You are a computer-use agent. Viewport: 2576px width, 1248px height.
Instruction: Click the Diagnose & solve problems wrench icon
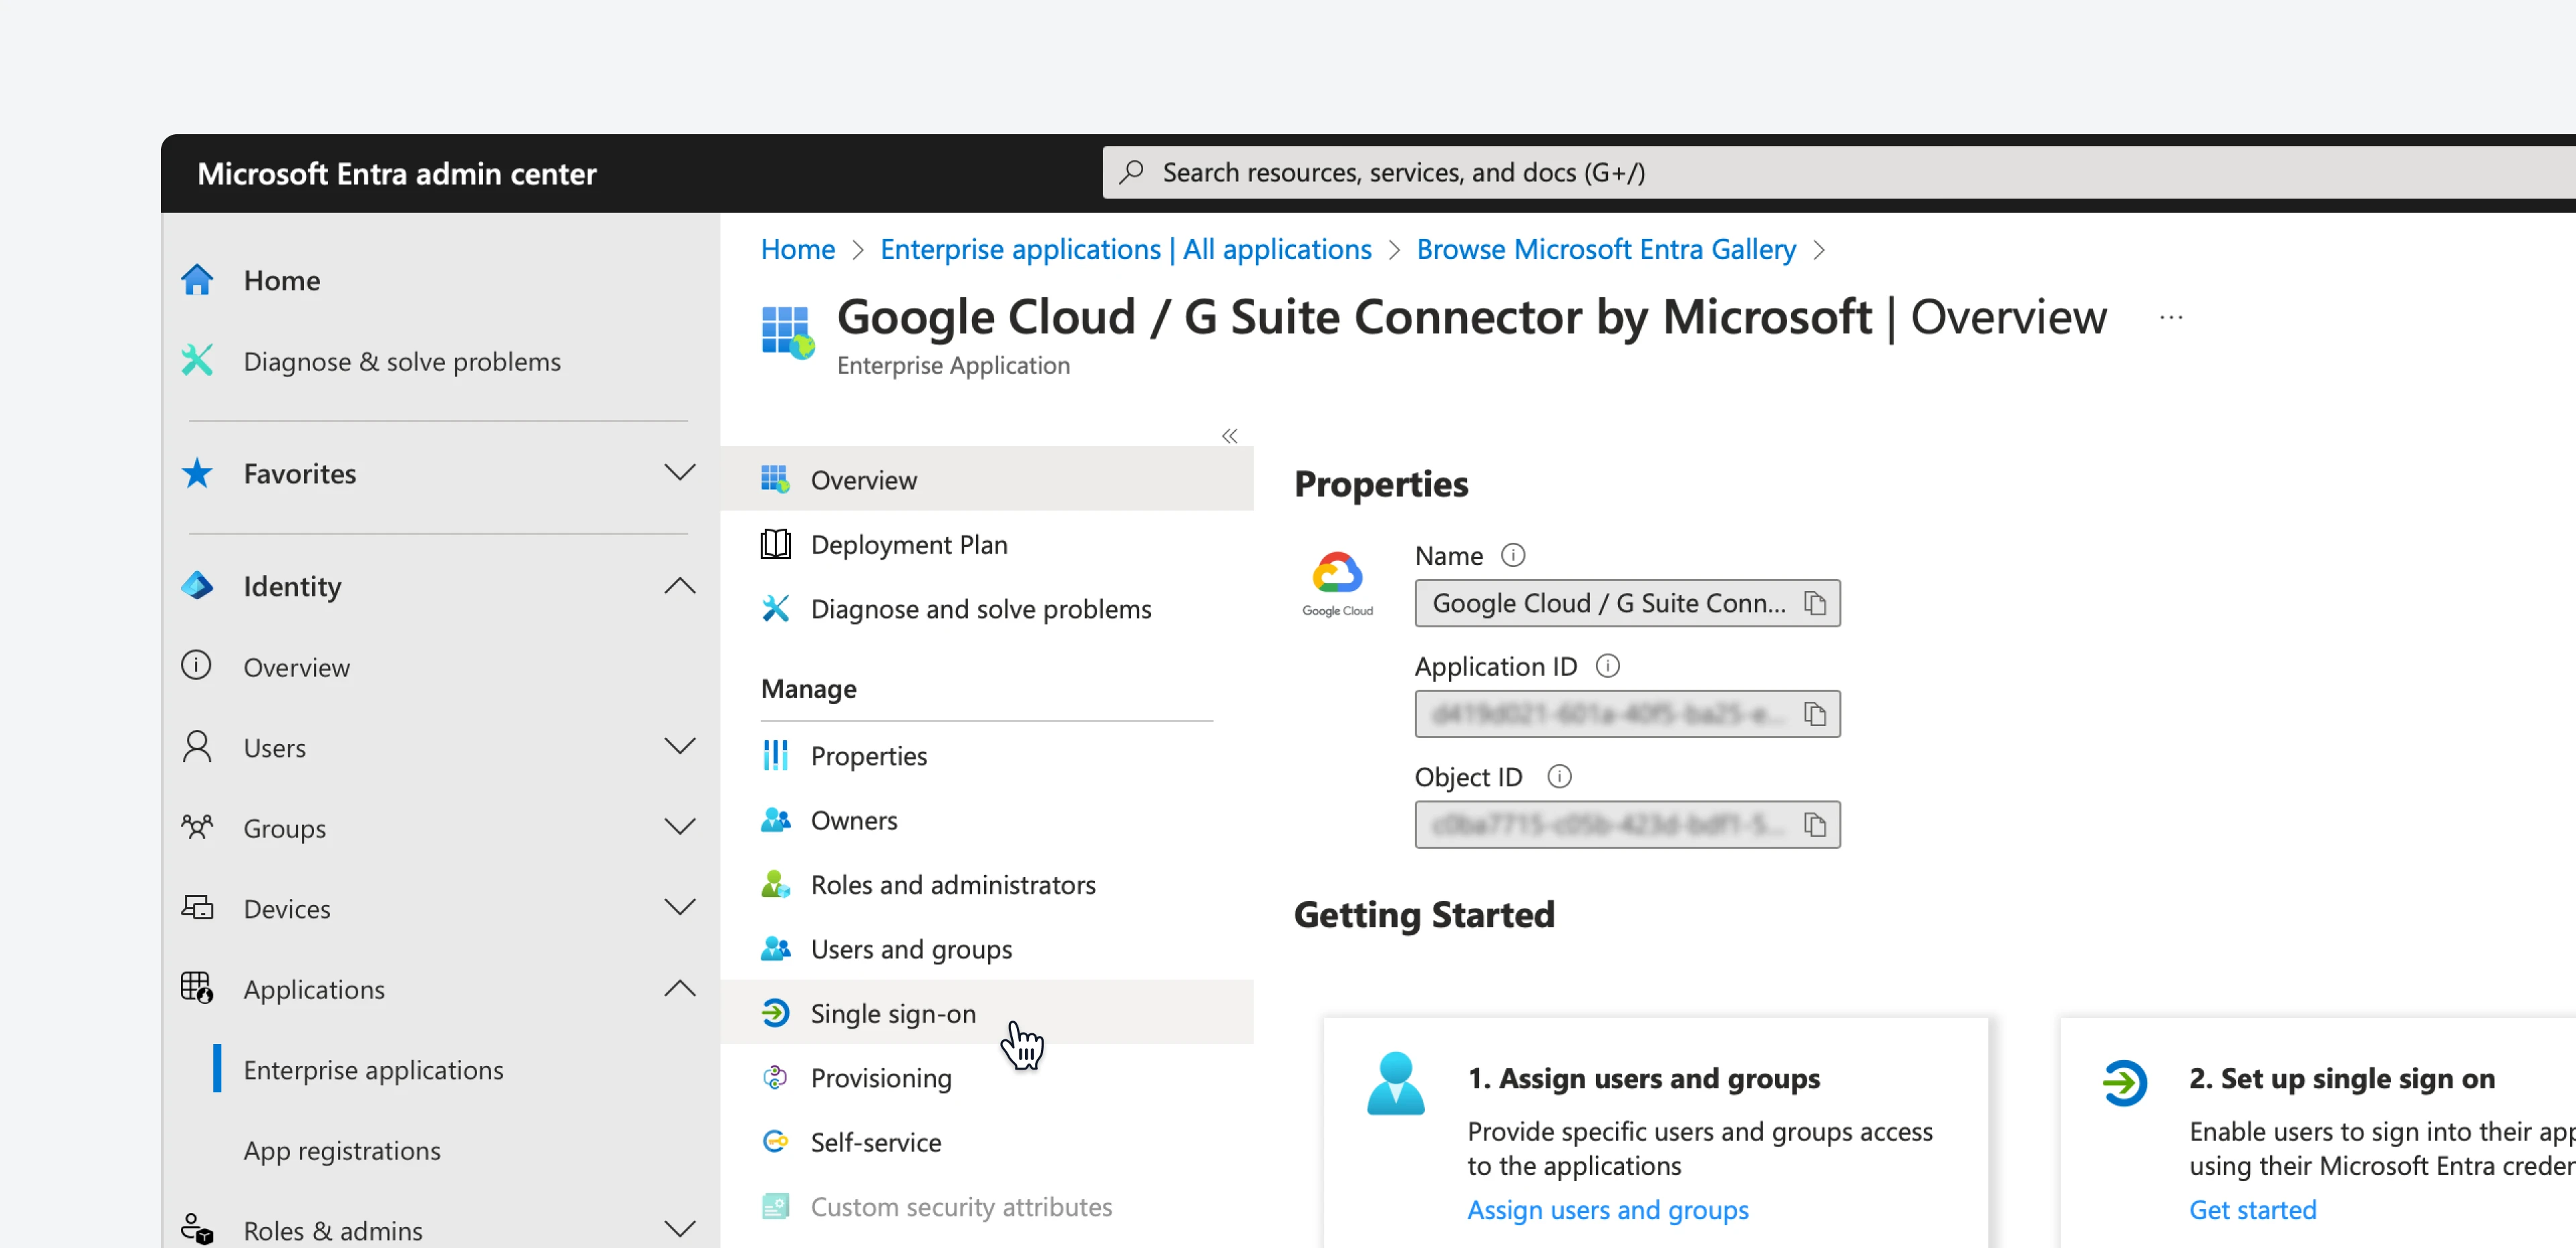[x=197, y=361]
